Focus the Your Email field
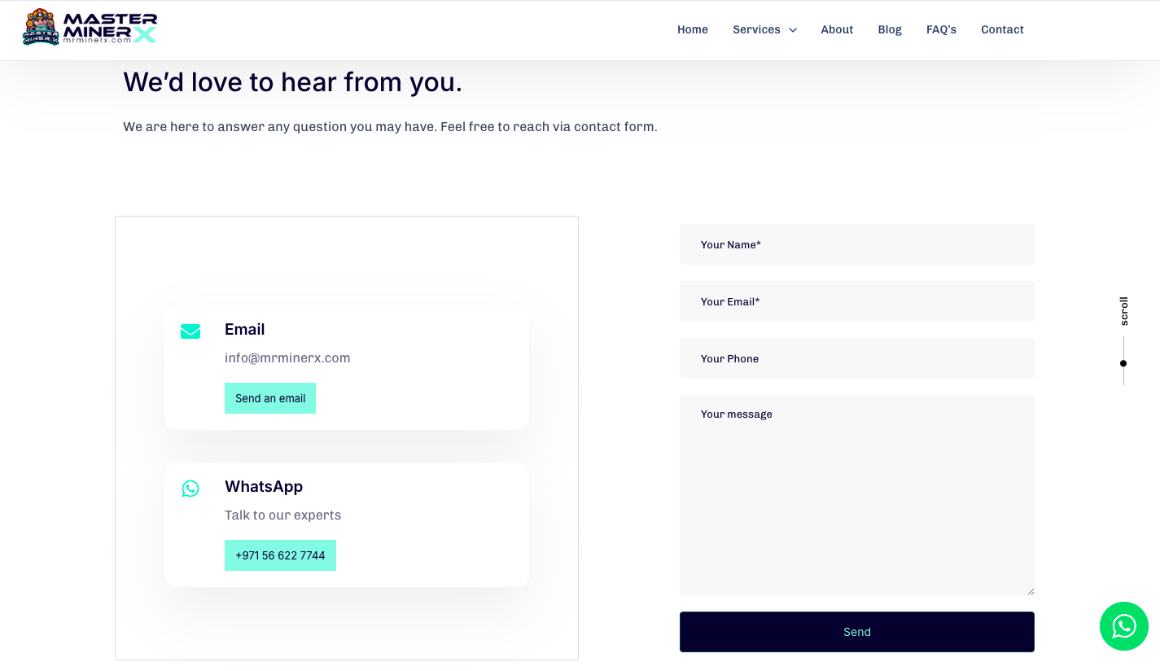Screen dimensions: 1160x671 coord(857,301)
